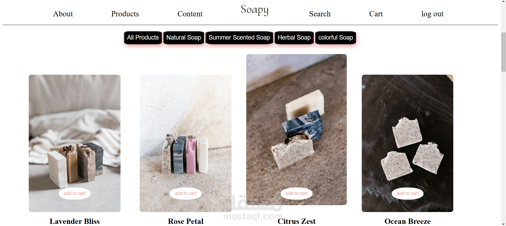This screenshot has height=226, width=506.
Task: Open the About page link
Action: pyautogui.click(x=63, y=14)
